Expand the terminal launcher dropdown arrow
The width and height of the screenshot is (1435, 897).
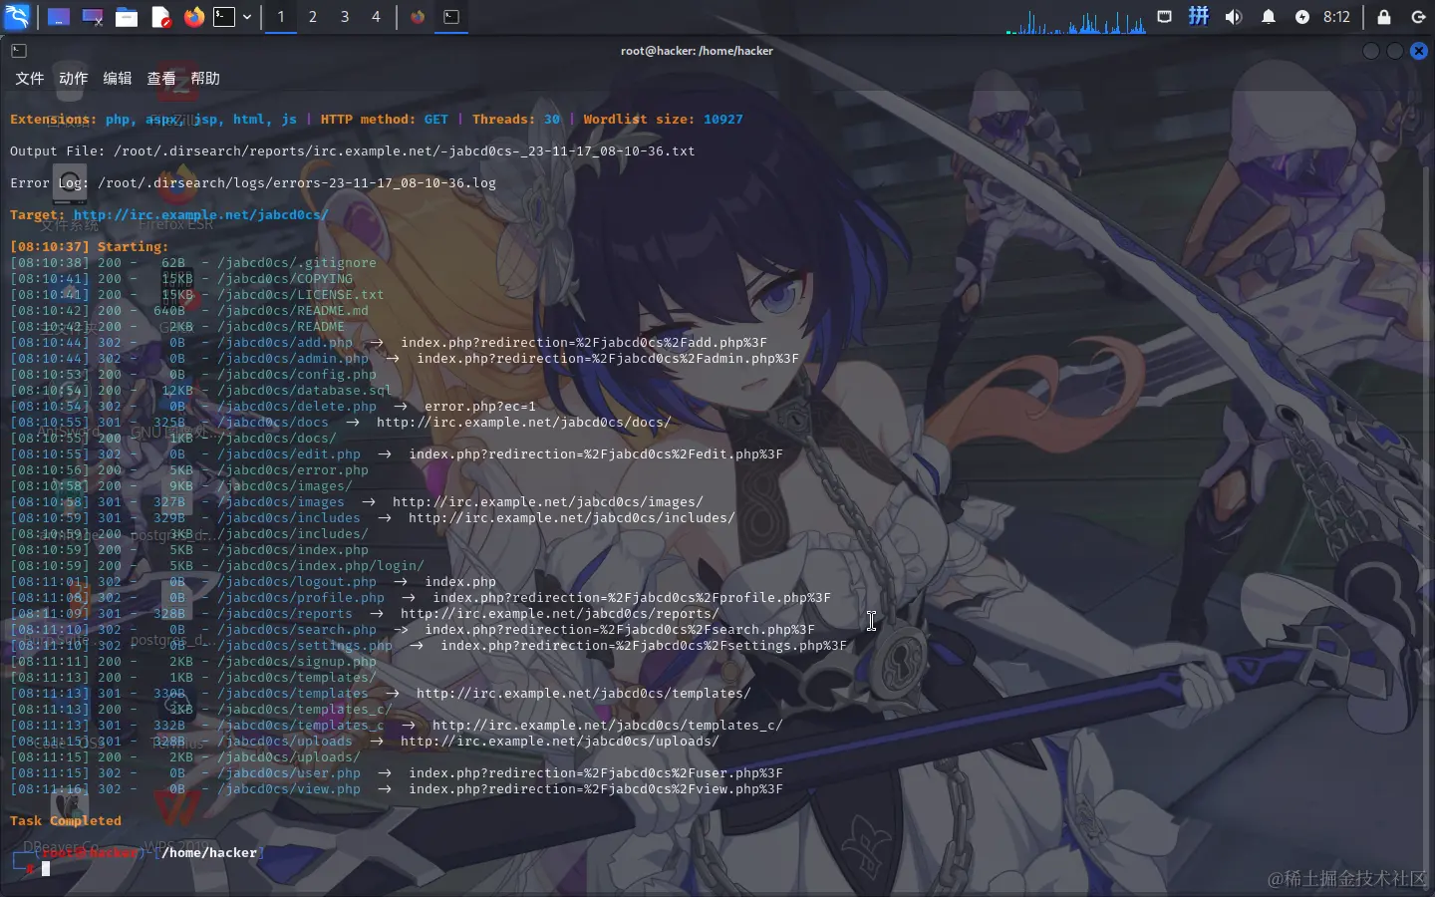247,17
